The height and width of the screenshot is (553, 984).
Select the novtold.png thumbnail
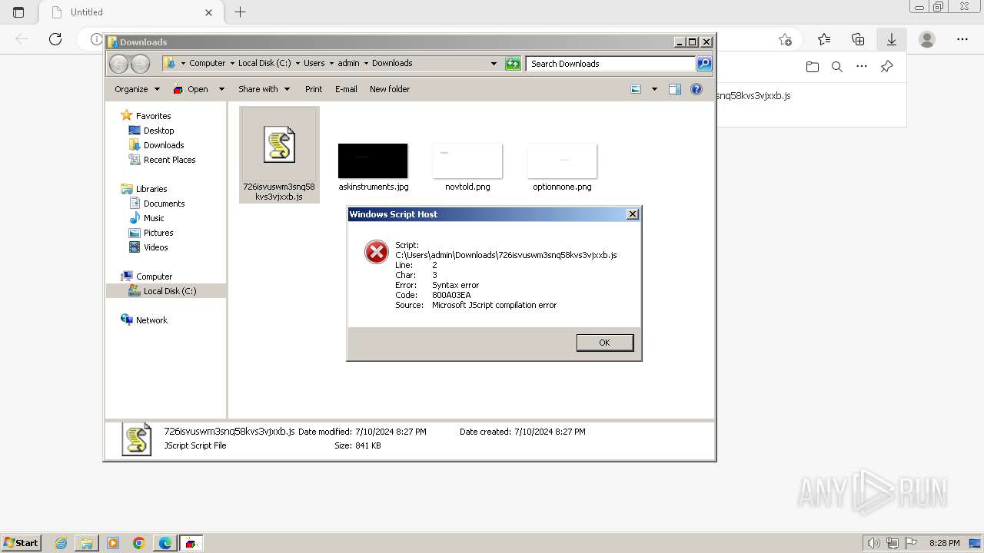click(467, 161)
